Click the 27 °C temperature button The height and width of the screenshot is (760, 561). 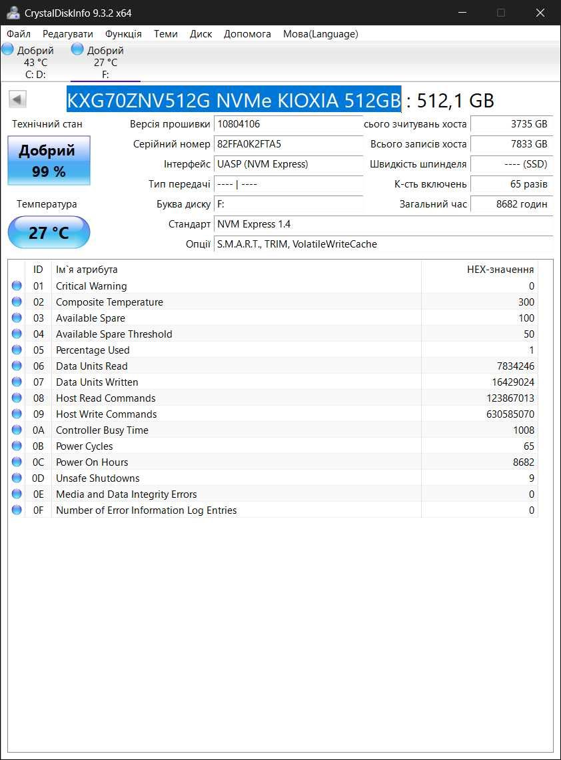pyautogui.click(x=49, y=232)
